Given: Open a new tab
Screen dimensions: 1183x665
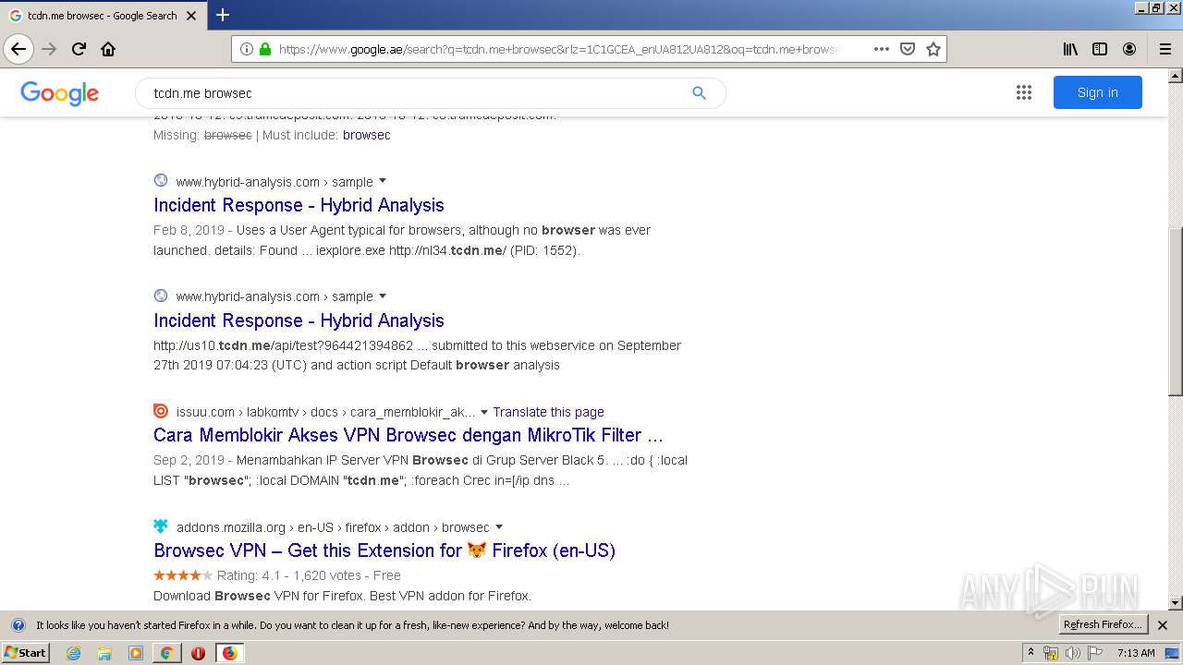Looking at the screenshot, I should coord(223,15).
